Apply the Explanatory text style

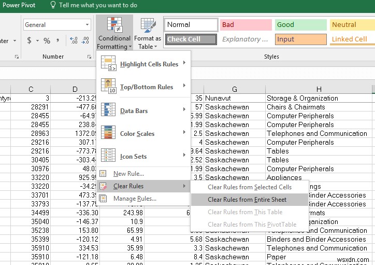coord(246,39)
